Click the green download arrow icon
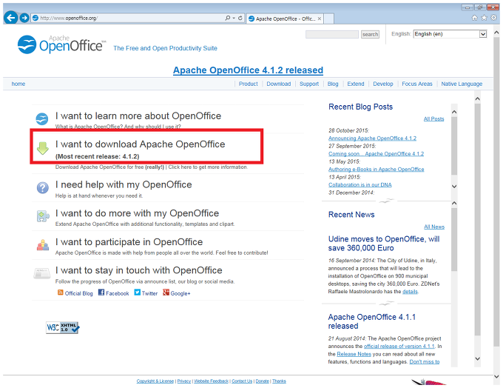 coord(42,148)
